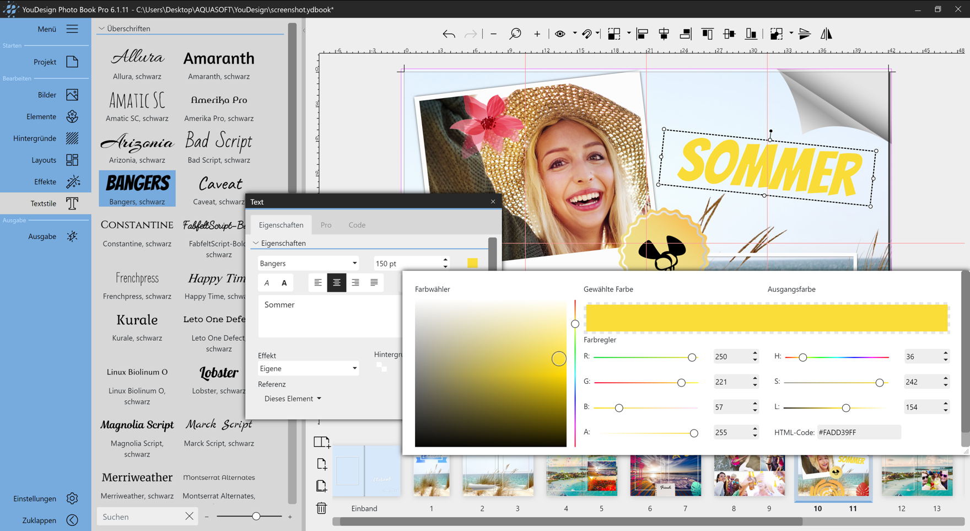Screen dimensions: 970x531
Task: Click the undo arrow in the toolbar
Action: [449, 34]
